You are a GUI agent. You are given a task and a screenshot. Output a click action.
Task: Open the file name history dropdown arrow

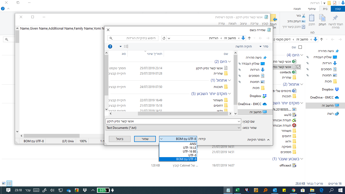[x=239, y=122]
